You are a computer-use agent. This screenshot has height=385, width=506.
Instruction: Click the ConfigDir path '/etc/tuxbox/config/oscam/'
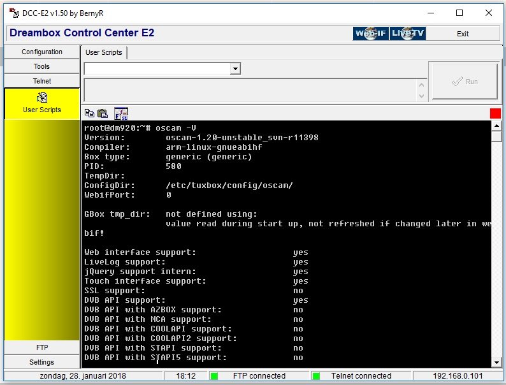229,185
